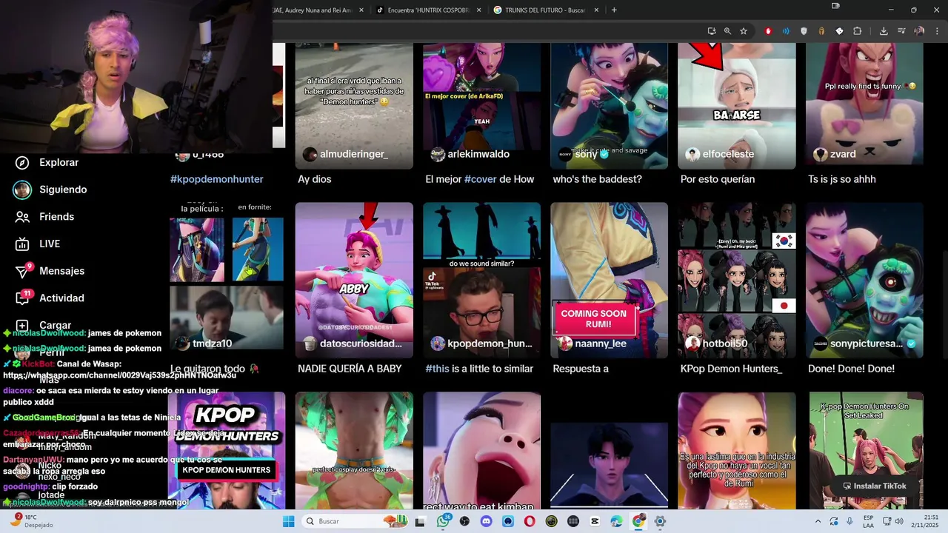Image resolution: width=948 pixels, height=533 pixels.
Task: Open Opera browser from the taskbar
Action: (x=530, y=521)
